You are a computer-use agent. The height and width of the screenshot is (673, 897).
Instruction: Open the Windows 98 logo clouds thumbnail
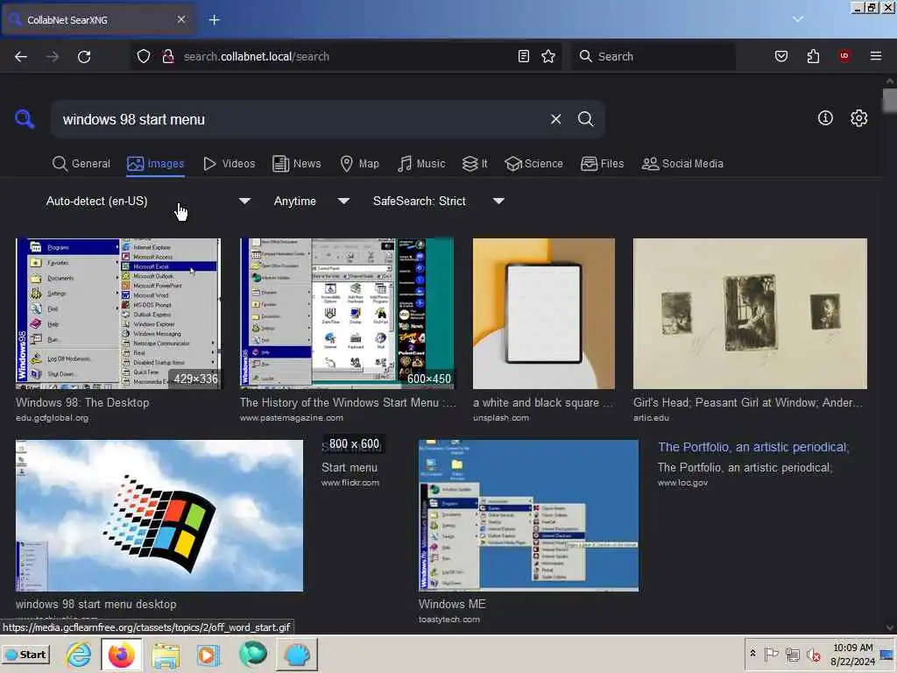coord(159,515)
